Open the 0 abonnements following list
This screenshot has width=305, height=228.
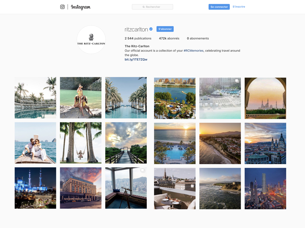point(198,38)
